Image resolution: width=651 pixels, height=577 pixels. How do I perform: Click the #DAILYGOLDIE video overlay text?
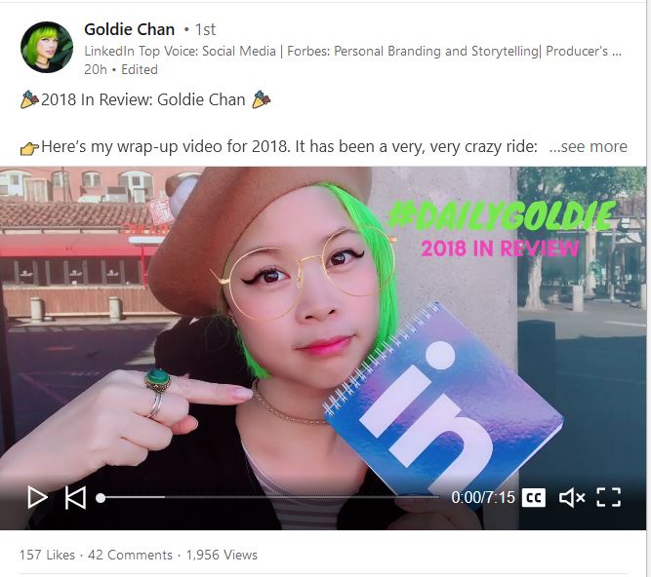click(502, 215)
